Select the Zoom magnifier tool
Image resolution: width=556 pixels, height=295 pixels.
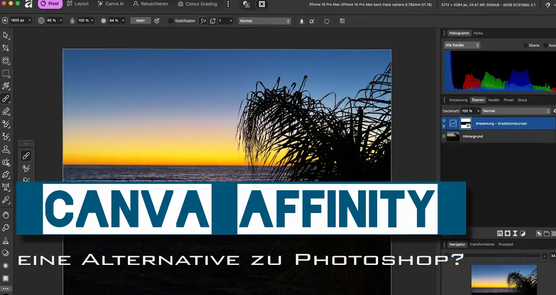6,227
